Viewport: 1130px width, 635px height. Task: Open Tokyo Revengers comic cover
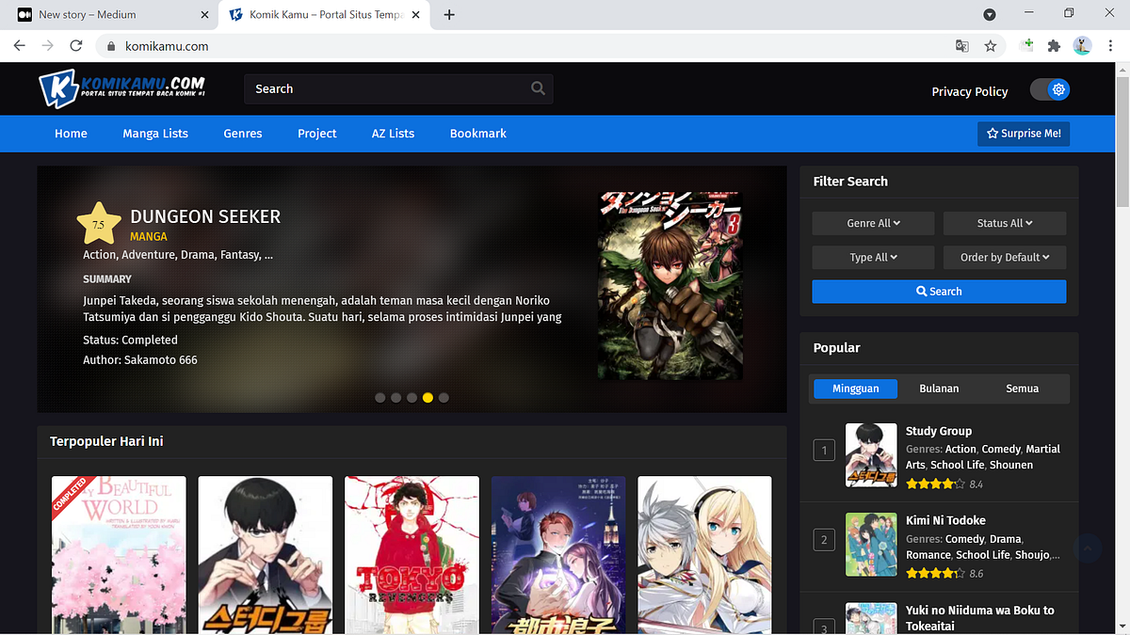tap(412, 555)
